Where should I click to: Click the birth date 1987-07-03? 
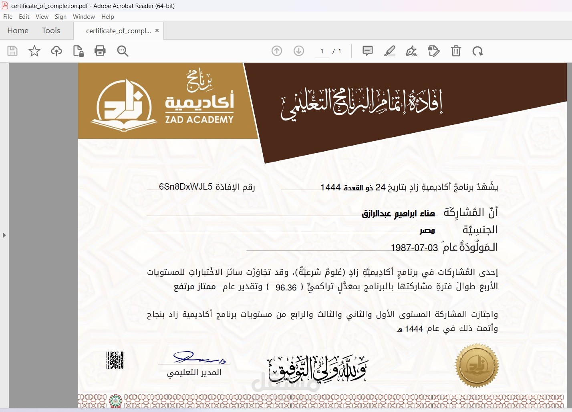pyautogui.click(x=415, y=248)
